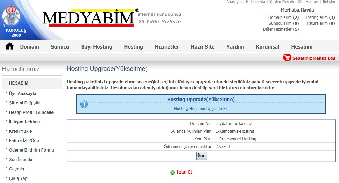Screen dimensions: 339x183
Task: Click the amount 27.73 TL
Action: pyautogui.click(x=223, y=147)
